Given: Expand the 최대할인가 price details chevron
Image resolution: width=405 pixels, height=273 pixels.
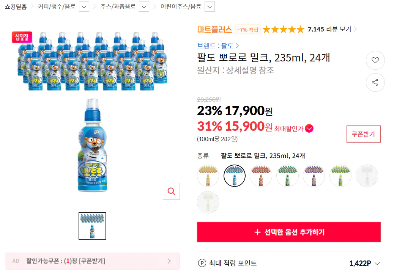Looking at the screenshot, I should (x=309, y=129).
